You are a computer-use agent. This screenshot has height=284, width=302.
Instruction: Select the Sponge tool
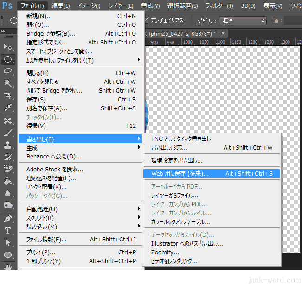(x=8, y=205)
